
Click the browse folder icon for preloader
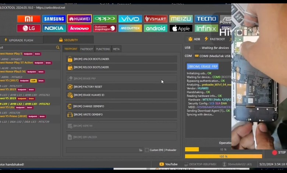pyautogui.click(x=141, y=150)
